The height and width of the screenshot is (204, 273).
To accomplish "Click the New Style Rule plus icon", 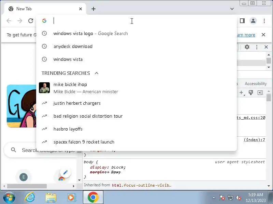I will [x=242, y=92].
